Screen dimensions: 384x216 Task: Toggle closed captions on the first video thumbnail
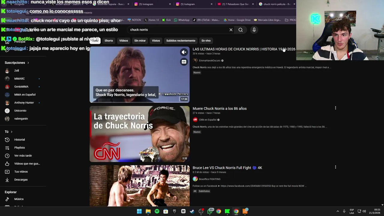(x=184, y=62)
